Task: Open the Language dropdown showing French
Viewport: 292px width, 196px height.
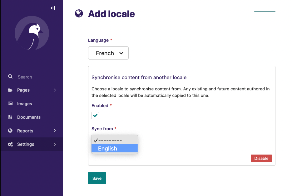Action: click(108, 53)
